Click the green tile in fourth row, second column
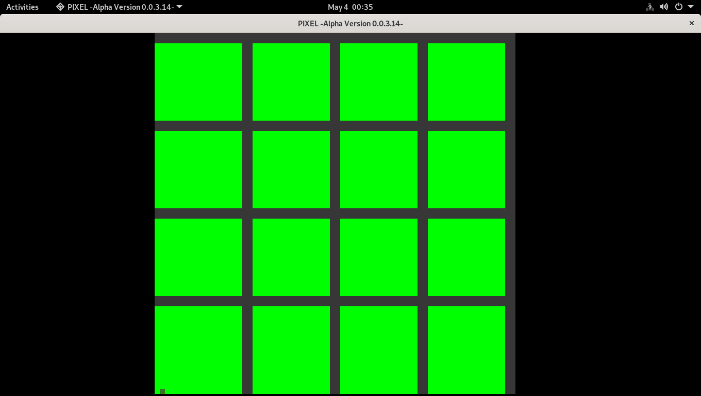The width and height of the screenshot is (701, 396). point(291,350)
